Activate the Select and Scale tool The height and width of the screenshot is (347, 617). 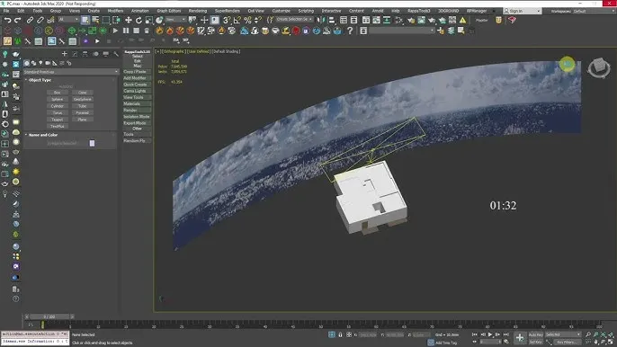[148, 20]
